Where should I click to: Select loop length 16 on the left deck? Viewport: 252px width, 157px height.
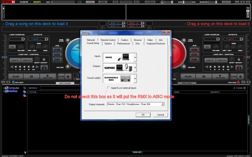pyautogui.click(x=33, y=67)
